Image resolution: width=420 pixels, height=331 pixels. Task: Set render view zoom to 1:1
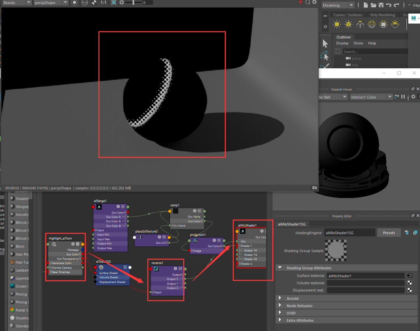[103, 3]
